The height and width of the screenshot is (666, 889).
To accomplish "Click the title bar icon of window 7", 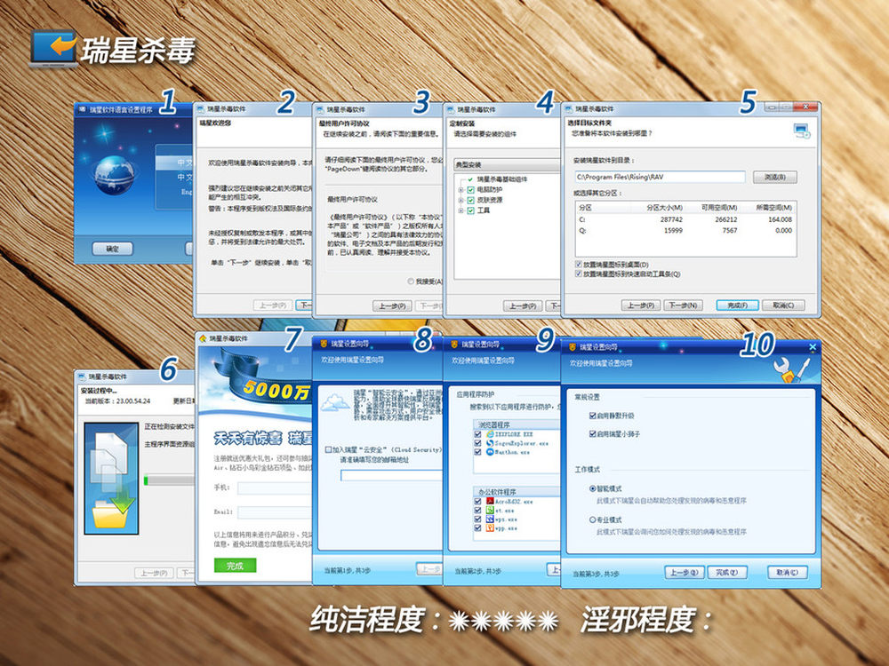I will [x=203, y=338].
